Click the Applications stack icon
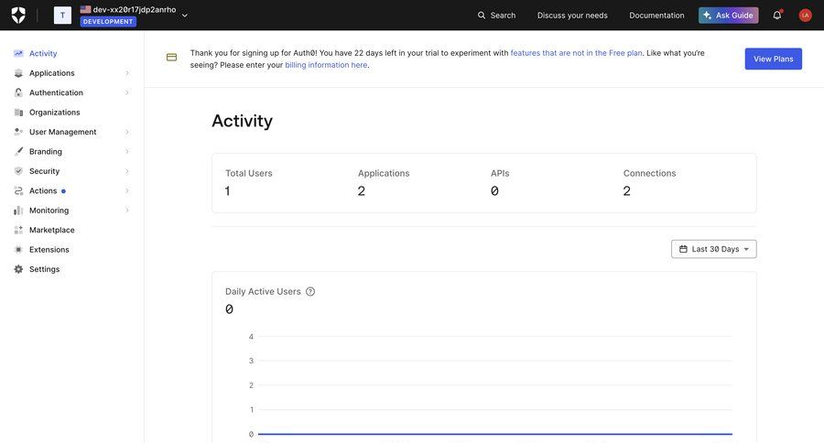The image size is (824, 443). click(x=18, y=73)
